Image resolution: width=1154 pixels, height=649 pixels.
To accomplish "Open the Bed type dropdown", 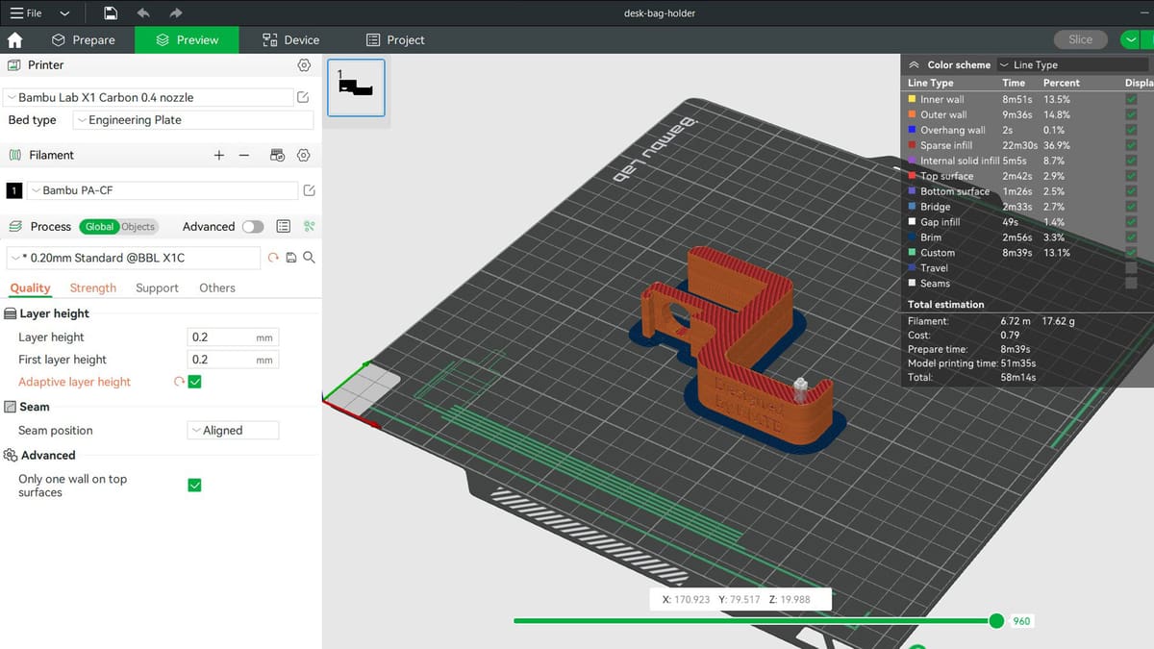I will coord(193,120).
